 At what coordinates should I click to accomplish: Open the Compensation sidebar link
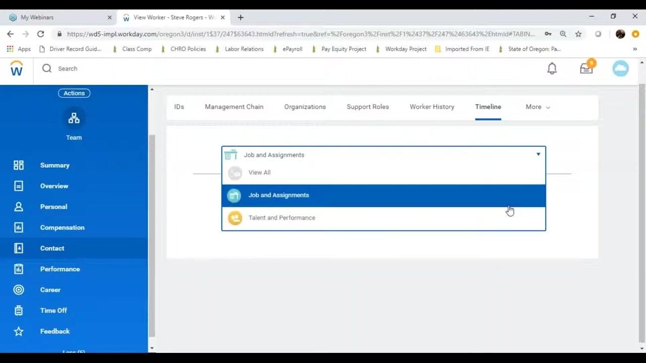pyautogui.click(x=62, y=227)
